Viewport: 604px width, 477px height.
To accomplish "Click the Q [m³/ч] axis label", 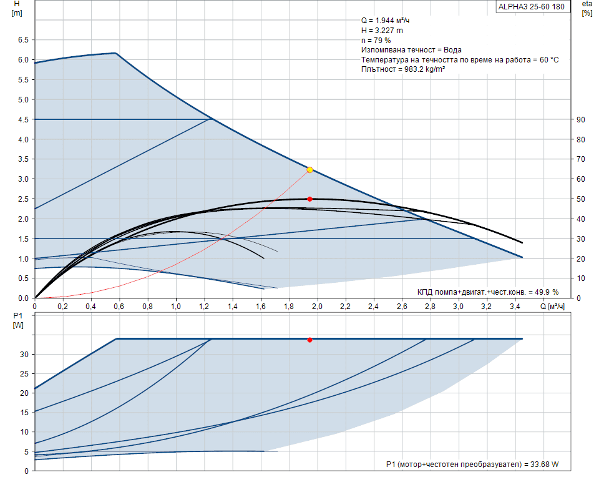I will pyautogui.click(x=552, y=307).
